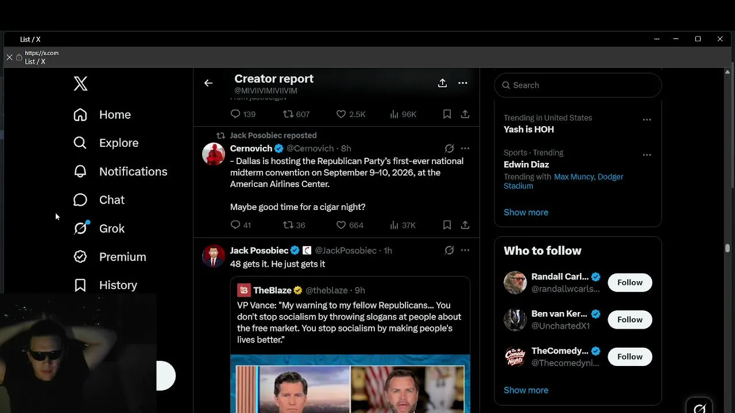Click 'Jack Posobiec reposted' label
The width and height of the screenshot is (735, 413).
tap(273, 135)
